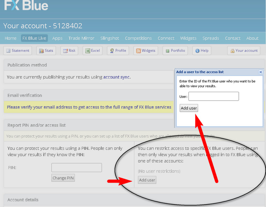This screenshot has height=207, width=266.
Task: Click the Publication method header
Action: pos(27,65)
